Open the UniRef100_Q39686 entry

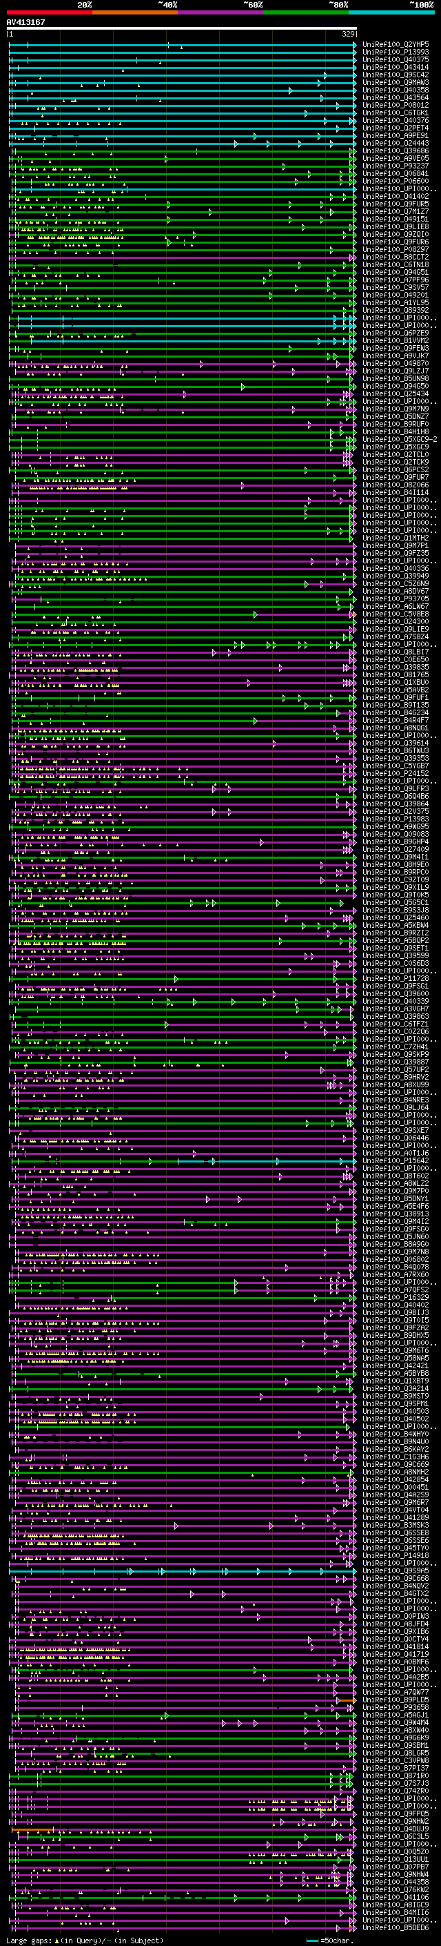pyautogui.click(x=395, y=151)
